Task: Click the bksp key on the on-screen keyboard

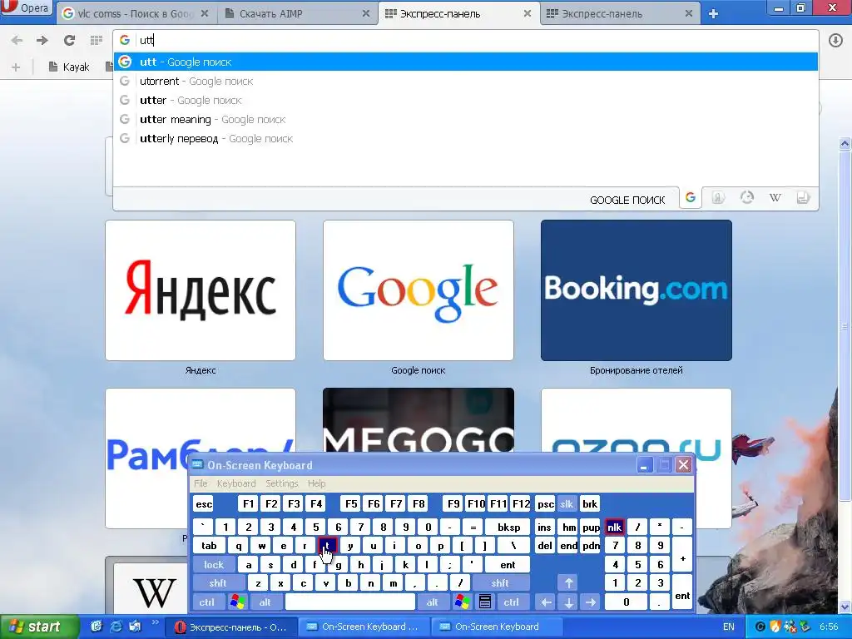Action: click(x=509, y=527)
